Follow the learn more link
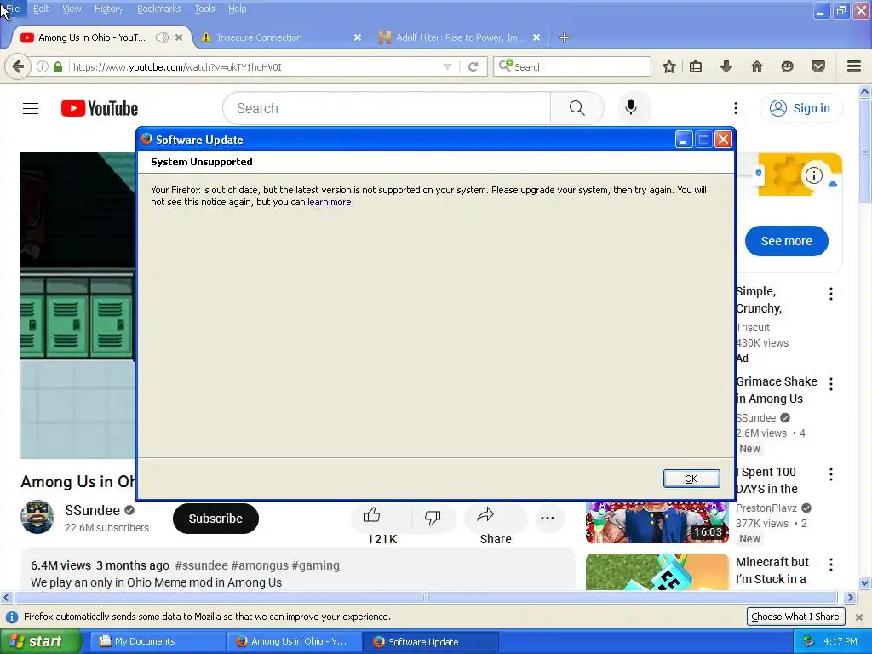Screen dimensions: 872x654 [x=330, y=202]
